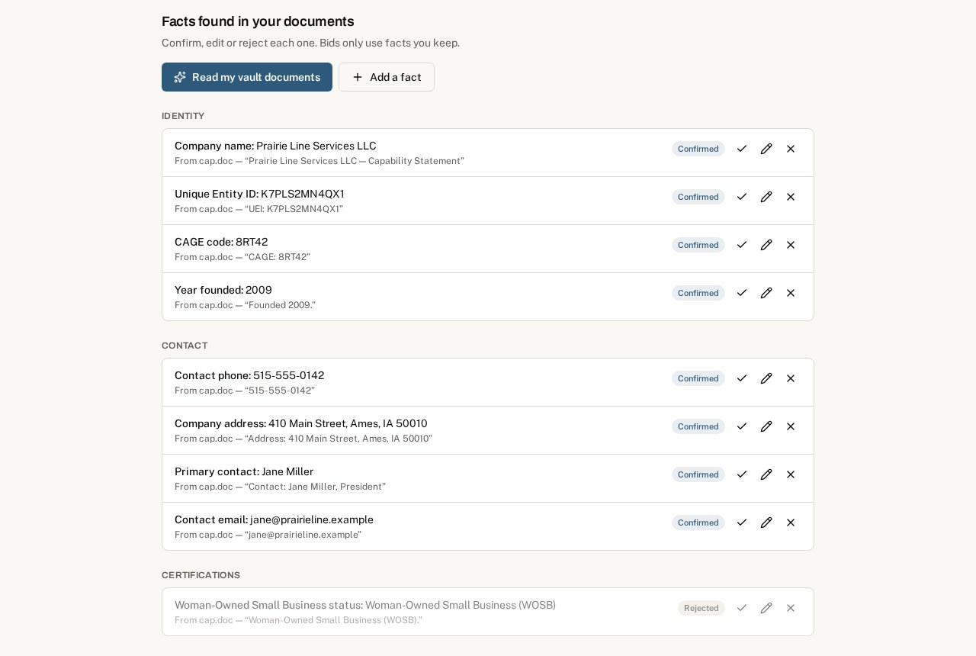Image resolution: width=976 pixels, height=656 pixels.
Task: Click the Primary contact source quote line
Action: pos(280,487)
